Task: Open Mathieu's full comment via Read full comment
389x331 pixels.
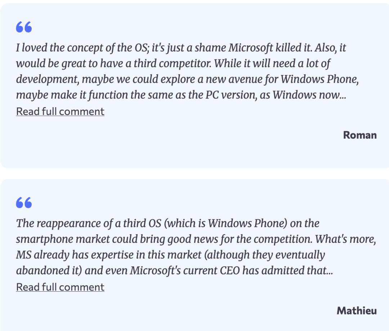Action: (x=60, y=287)
